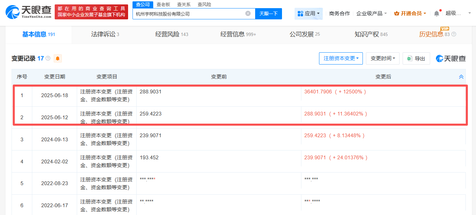Viewport: 476px width, 215px height.
Task: Click the date 2025-06-18
Action: pyautogui.click(x=55, y=95)
